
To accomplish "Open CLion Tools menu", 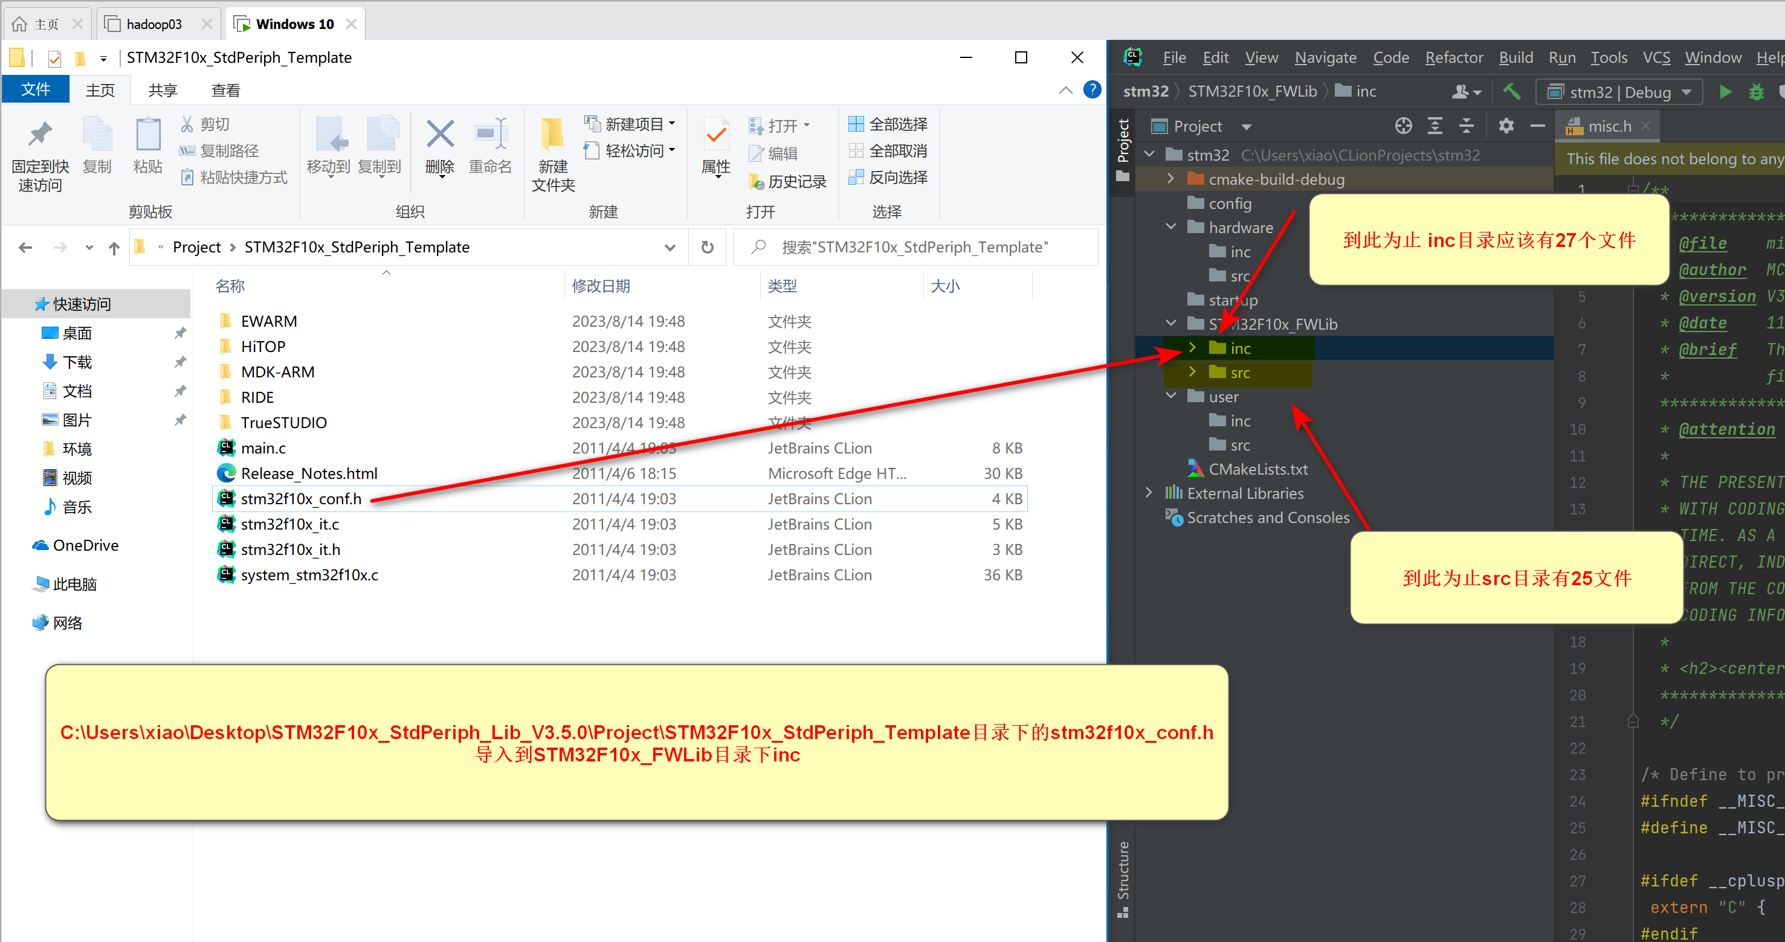I will click(1609, 57).
